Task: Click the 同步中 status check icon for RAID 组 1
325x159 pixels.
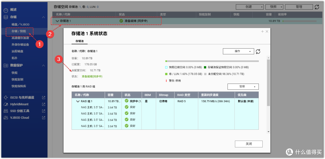Action: [x=127, y=101]
